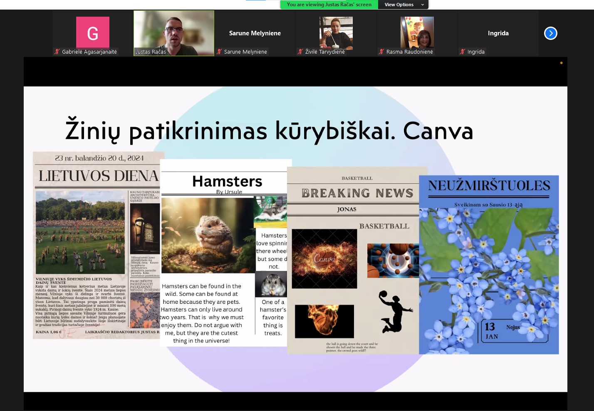Viewport: 594px width, 411px height.
Task: Select Sarune Melyniene participant tile
Action: click(255, 33)
